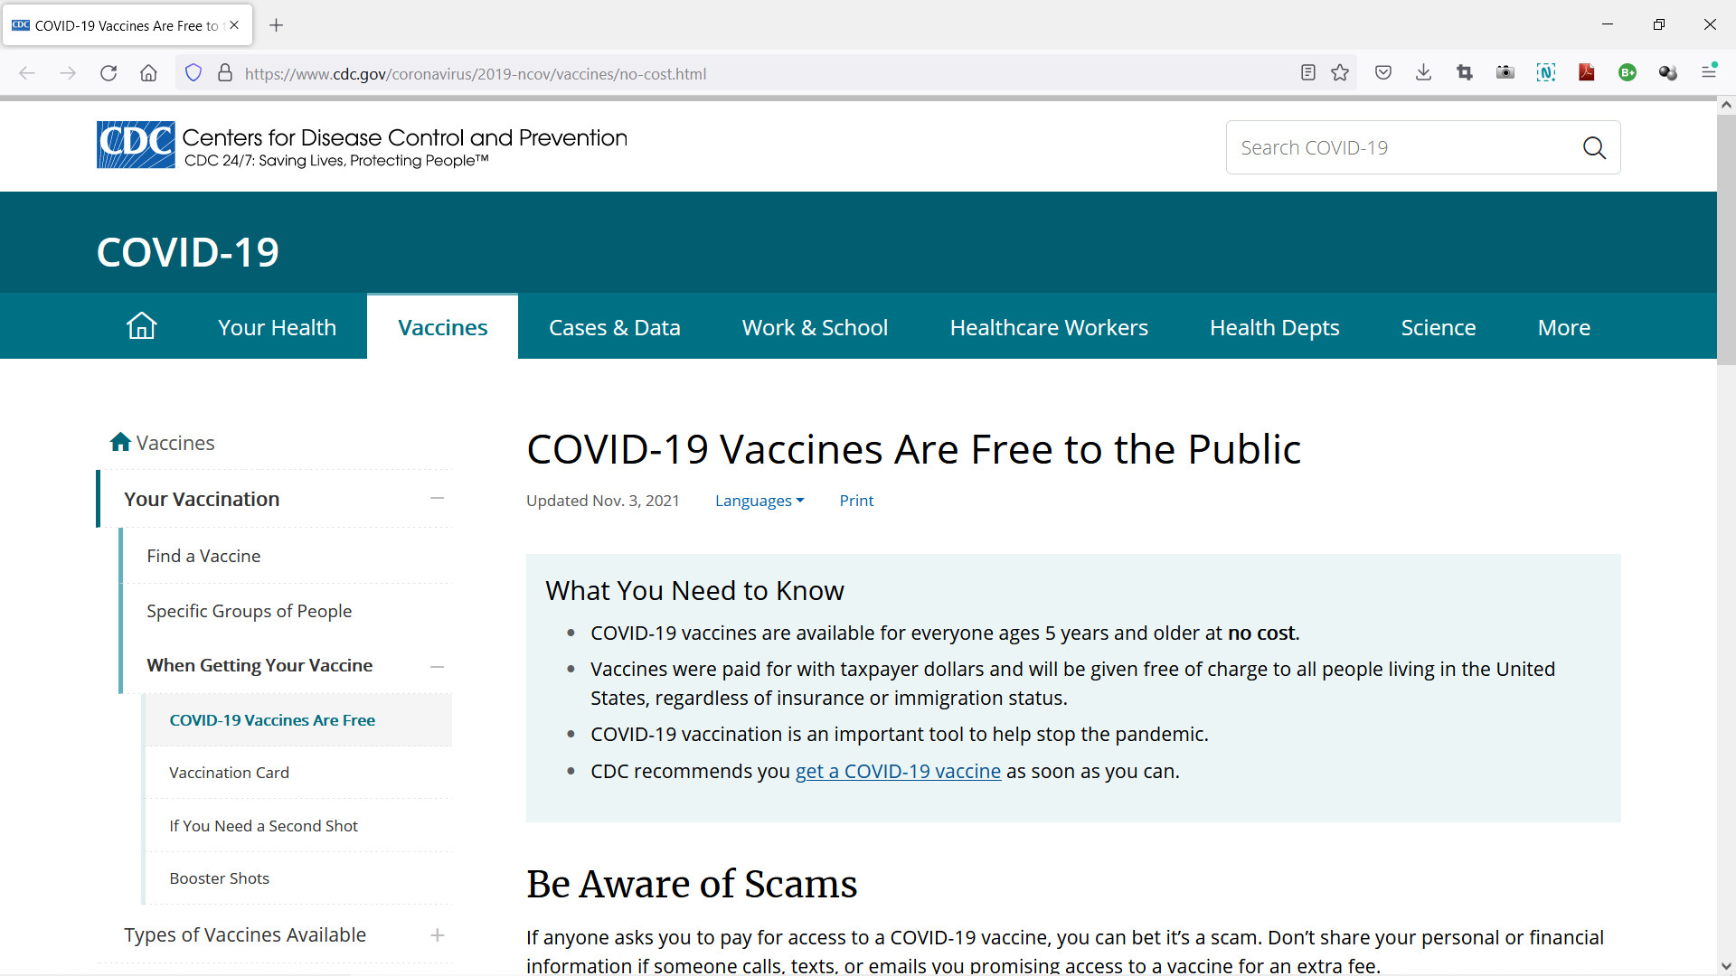Open the Firefox downloads arrow icon
This screenshot has width=1736, height=976.
[1423, 73]
